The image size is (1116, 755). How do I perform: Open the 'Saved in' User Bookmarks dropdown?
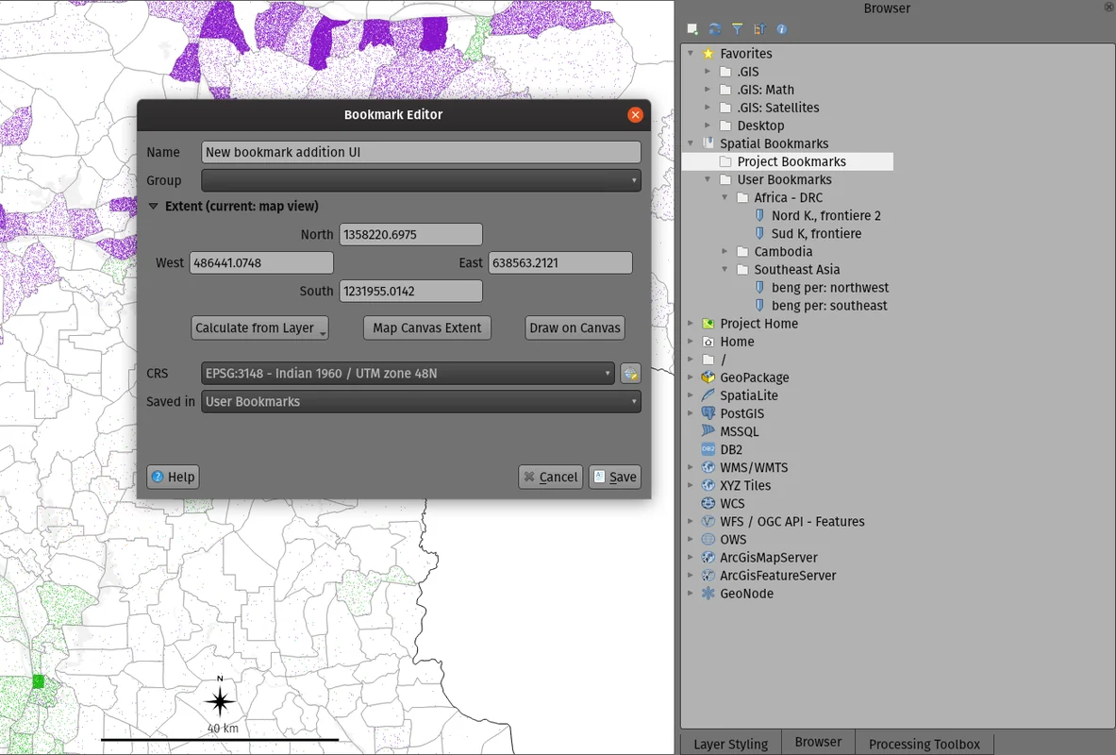click(421, 402)
